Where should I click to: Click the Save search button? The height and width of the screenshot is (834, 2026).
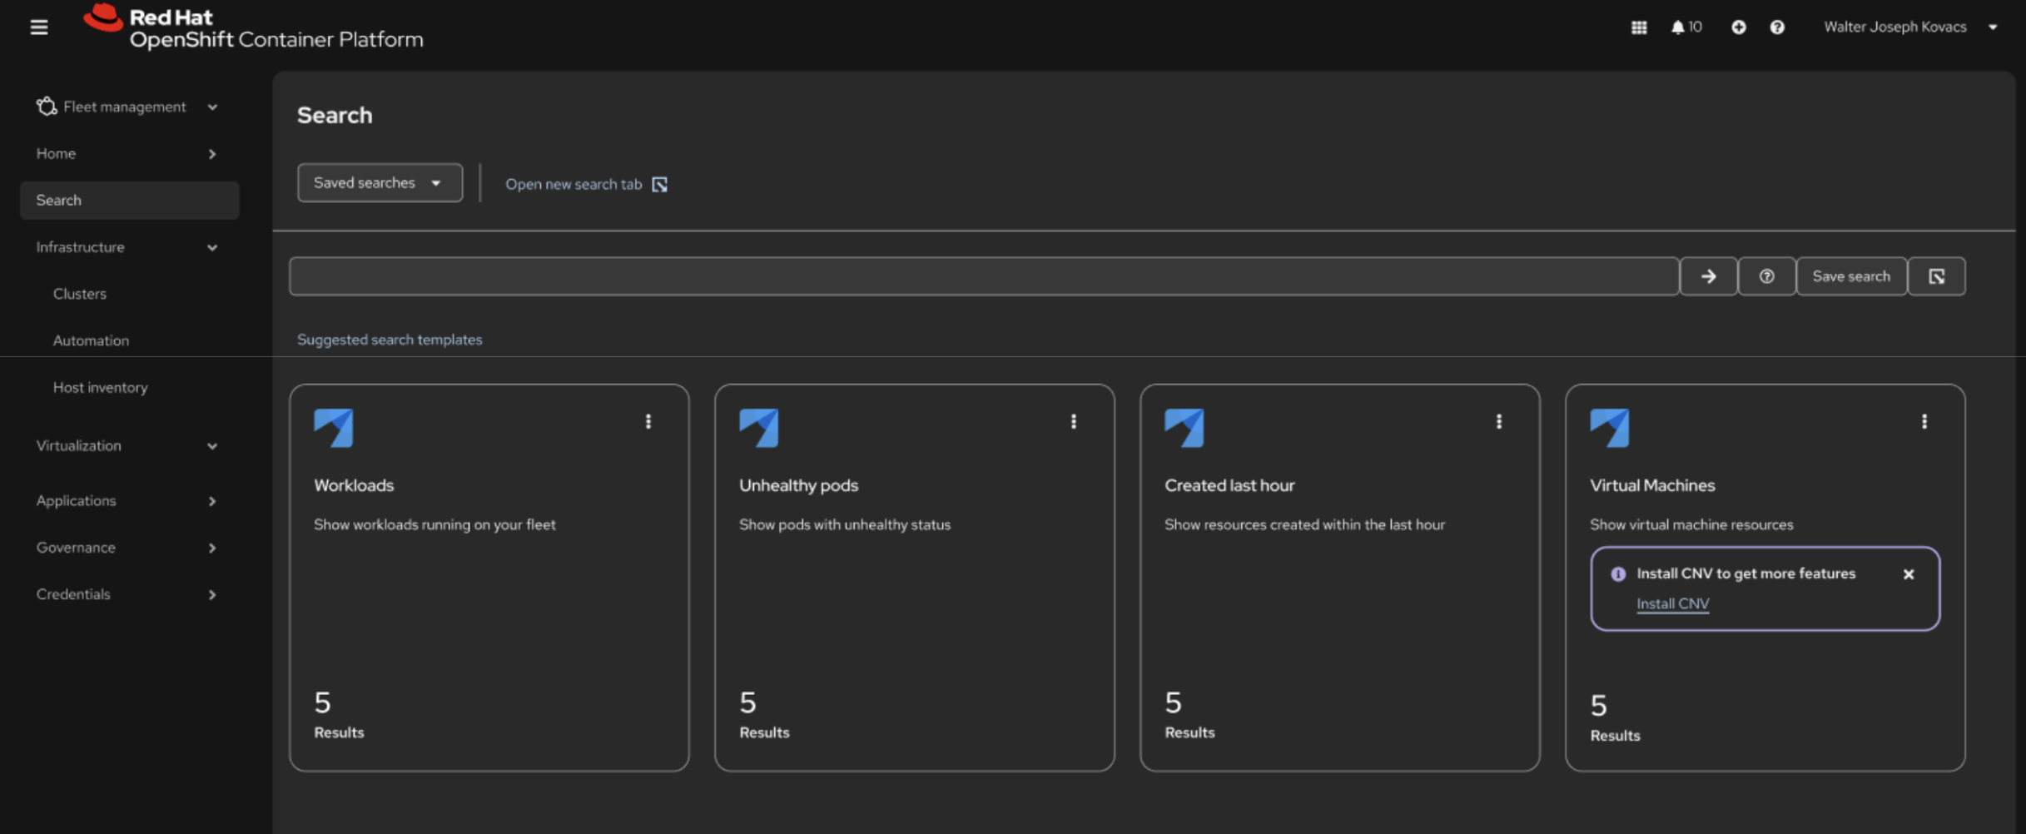pos(1850,276)
